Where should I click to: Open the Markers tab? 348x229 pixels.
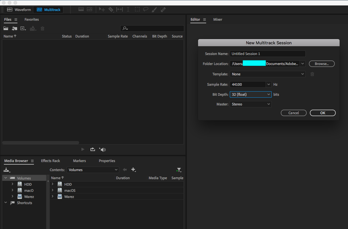click(79, 161)
